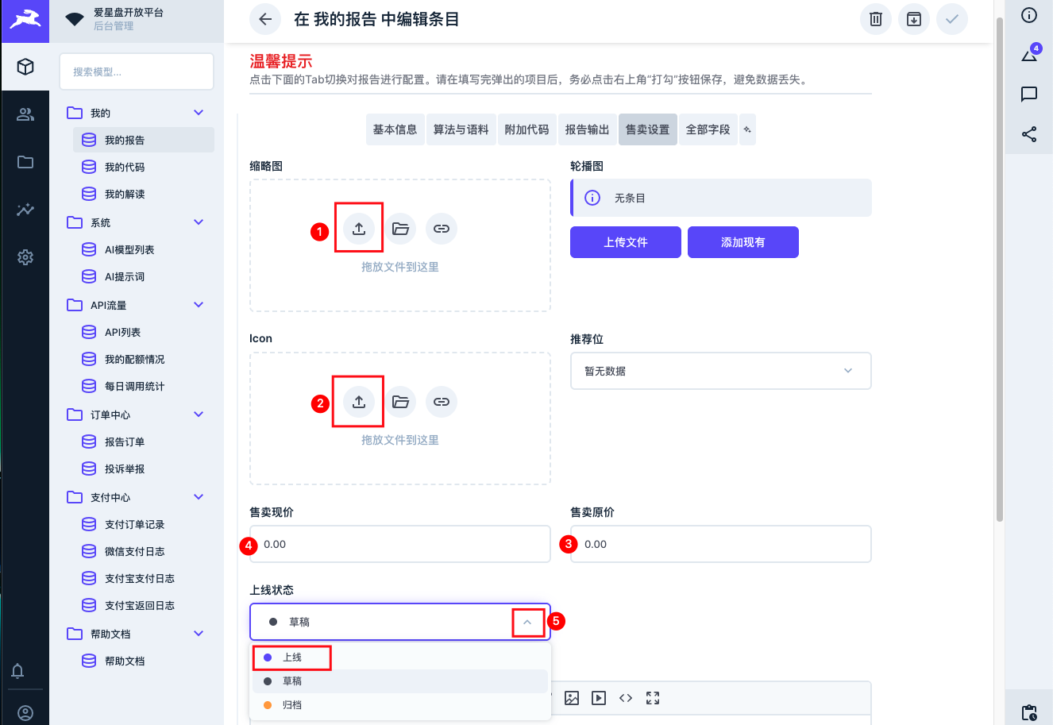Collapse the 上线状态 dropdown chevron
This screenshot has width=1053, height=725.
pos(527,623)
